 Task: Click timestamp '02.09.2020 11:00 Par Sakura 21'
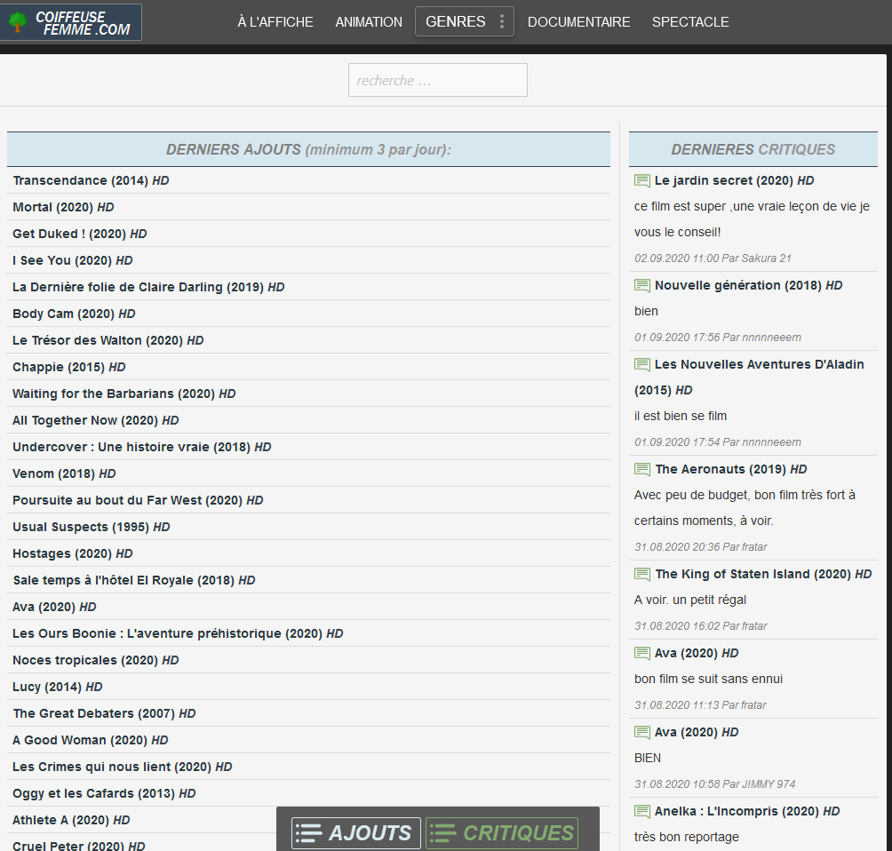tap(713, 258)
